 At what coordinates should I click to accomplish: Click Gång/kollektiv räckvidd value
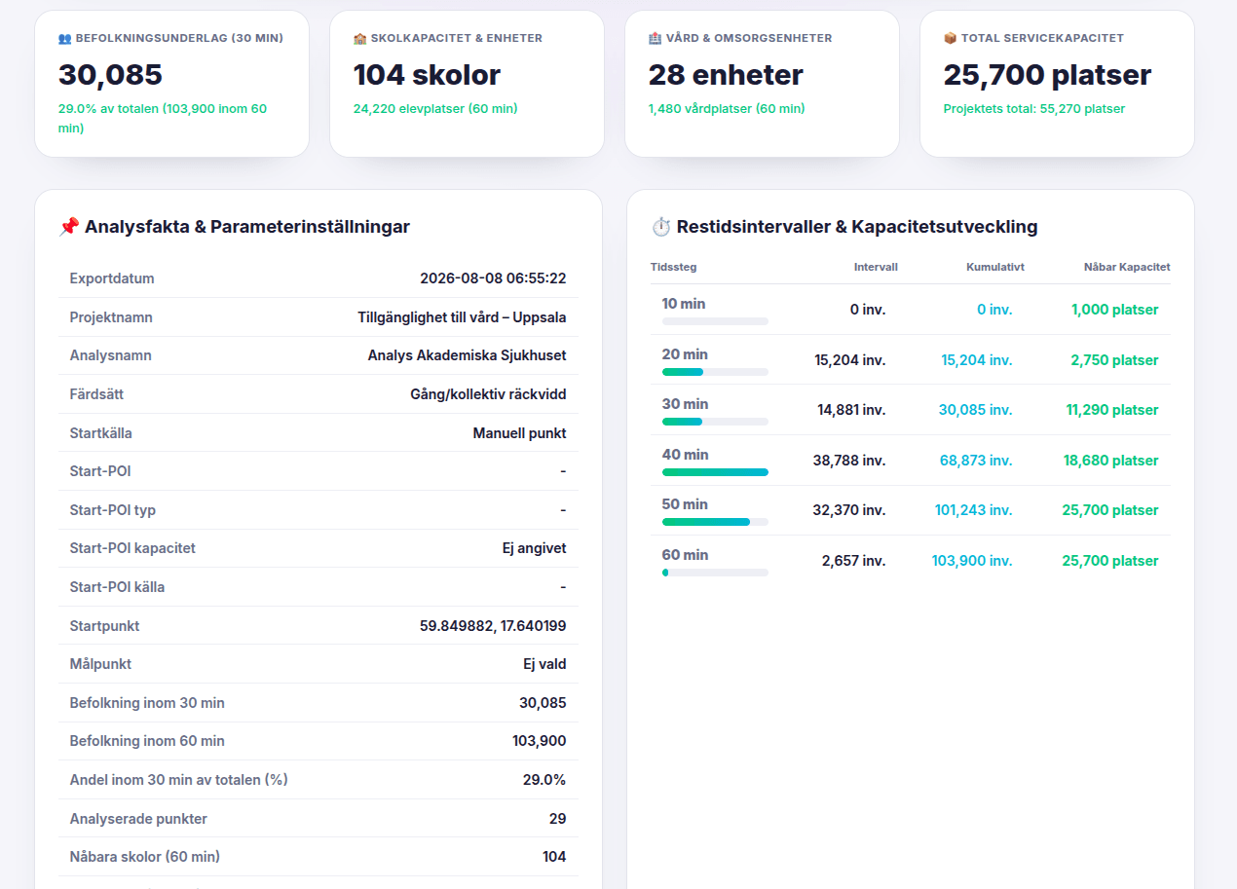click(x=488, y=394)
